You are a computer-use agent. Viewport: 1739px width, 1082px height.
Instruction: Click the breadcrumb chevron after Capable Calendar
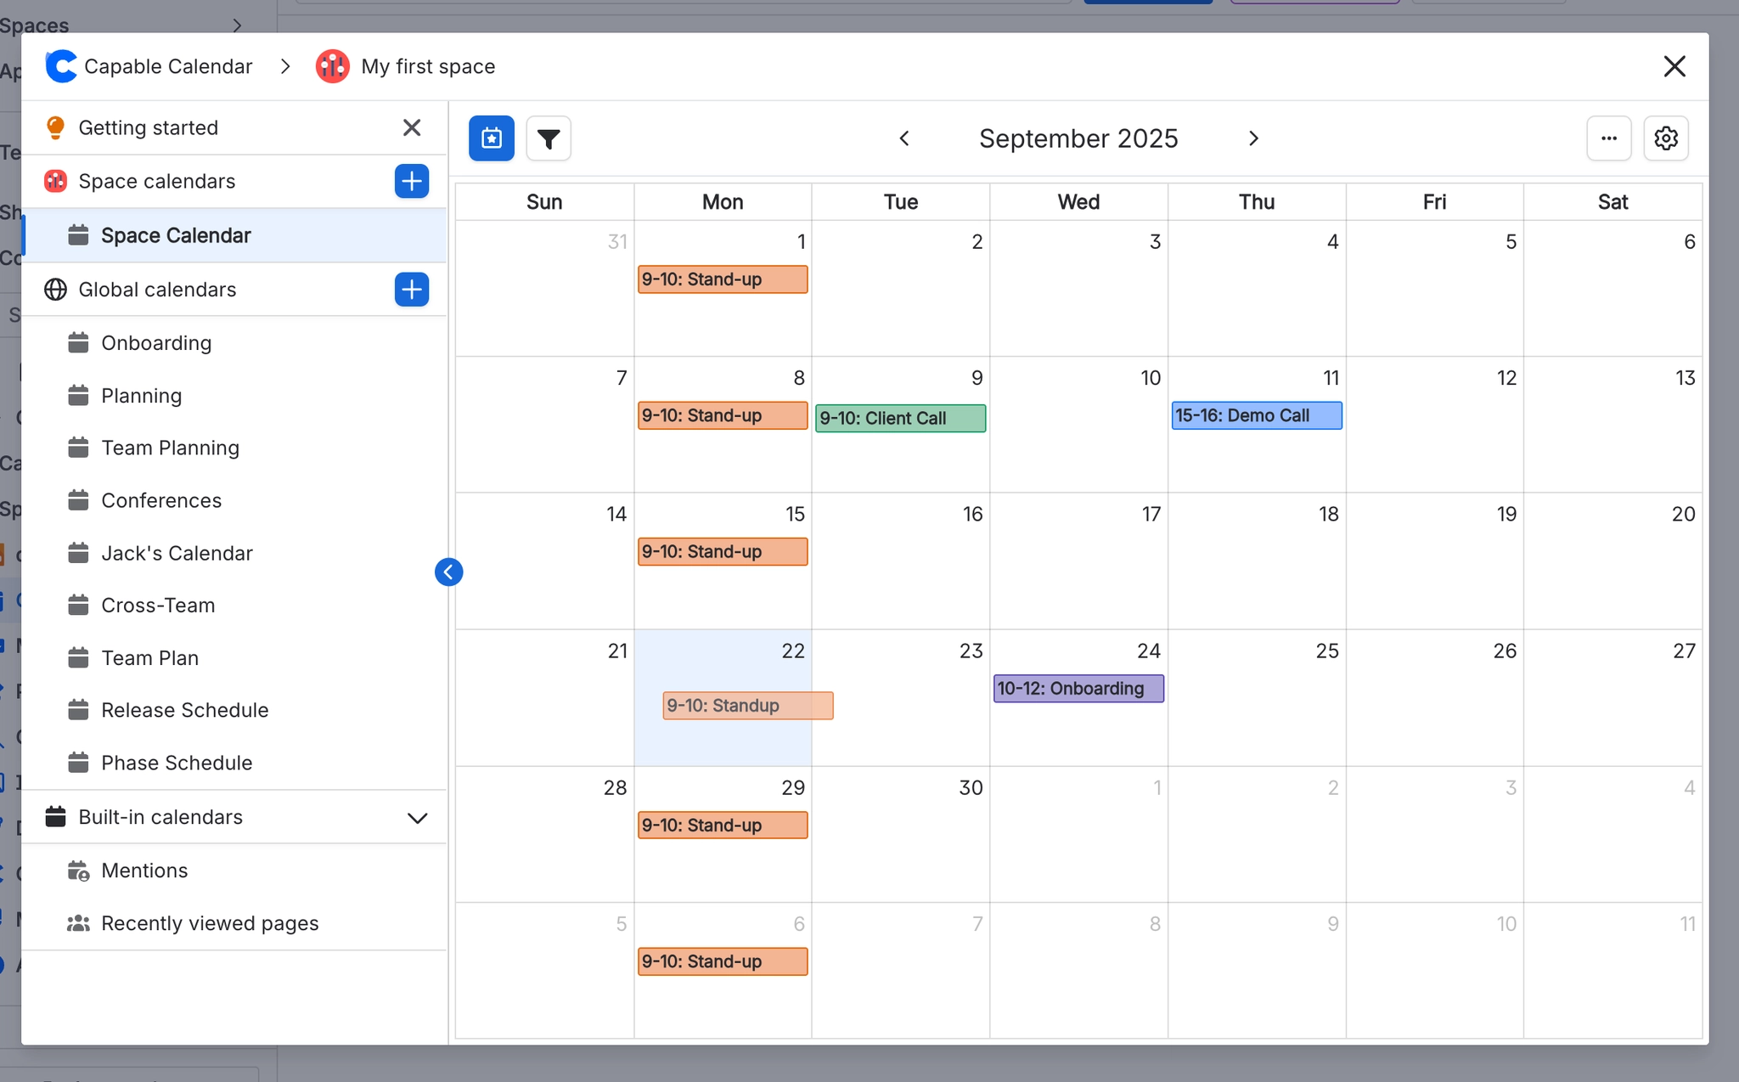pos(285,65)
